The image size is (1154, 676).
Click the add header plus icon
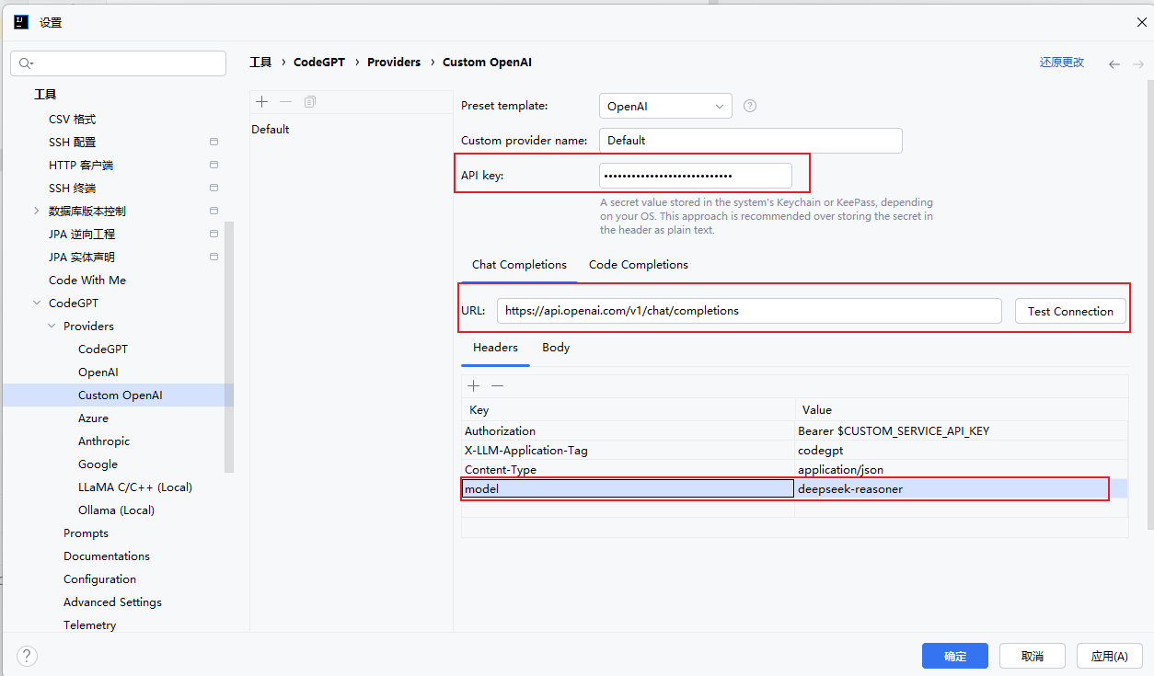pyautogui.click(x=473, y=386)
